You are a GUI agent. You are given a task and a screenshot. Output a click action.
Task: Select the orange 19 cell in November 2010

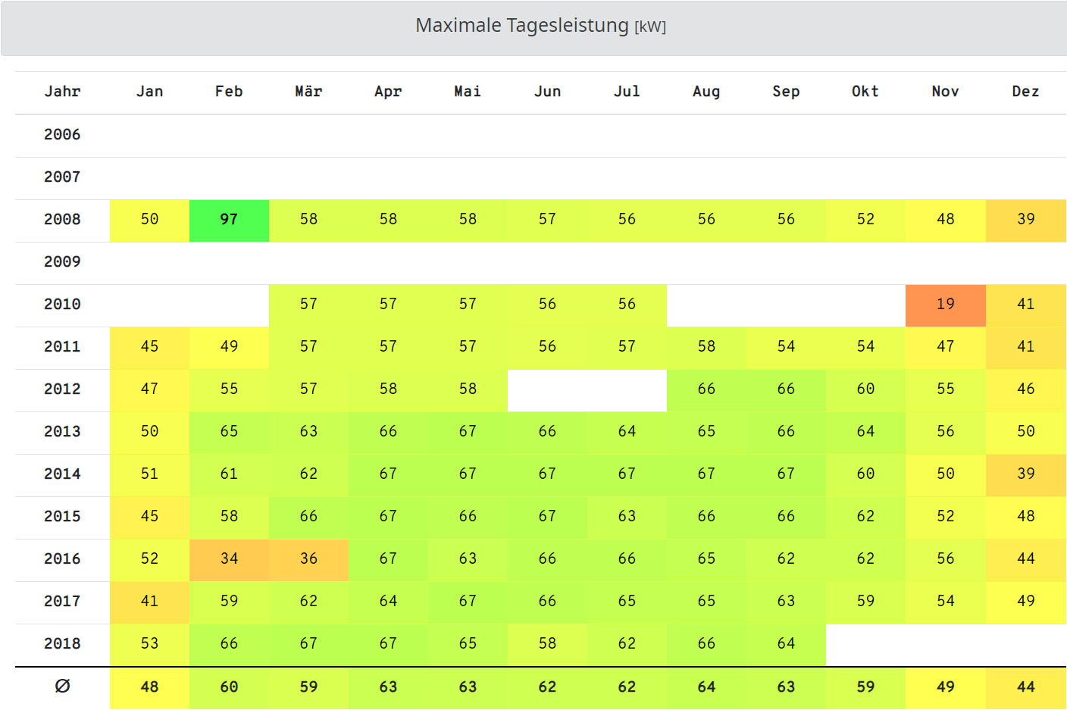click(945, 305)
